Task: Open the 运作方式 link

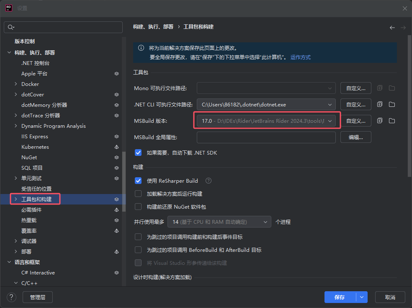Action: click(x=300, y=57)
